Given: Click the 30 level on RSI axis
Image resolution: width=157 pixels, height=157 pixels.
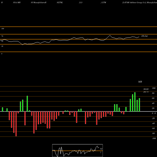Looking at the screenshot, I should tap(2, 46).
